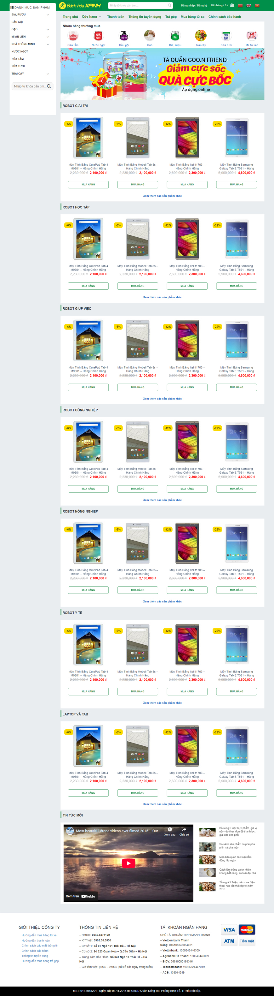Open the Dầu gội category icon
The width and height of the screenshot is (274, 996).
(124, 36)
